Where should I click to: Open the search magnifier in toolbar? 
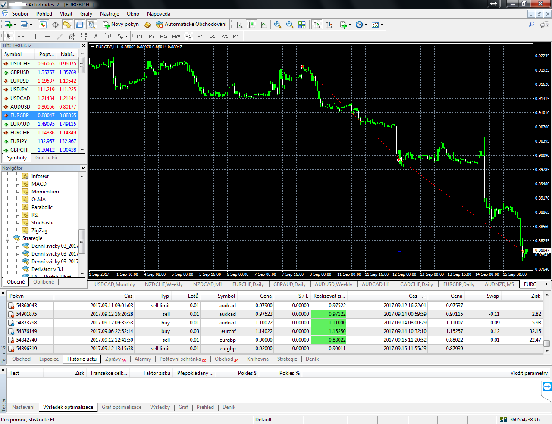532,25
